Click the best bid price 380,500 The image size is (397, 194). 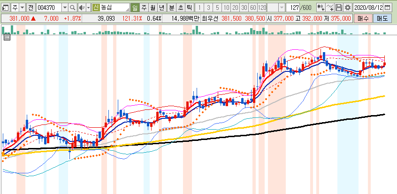tap(255, 18)
